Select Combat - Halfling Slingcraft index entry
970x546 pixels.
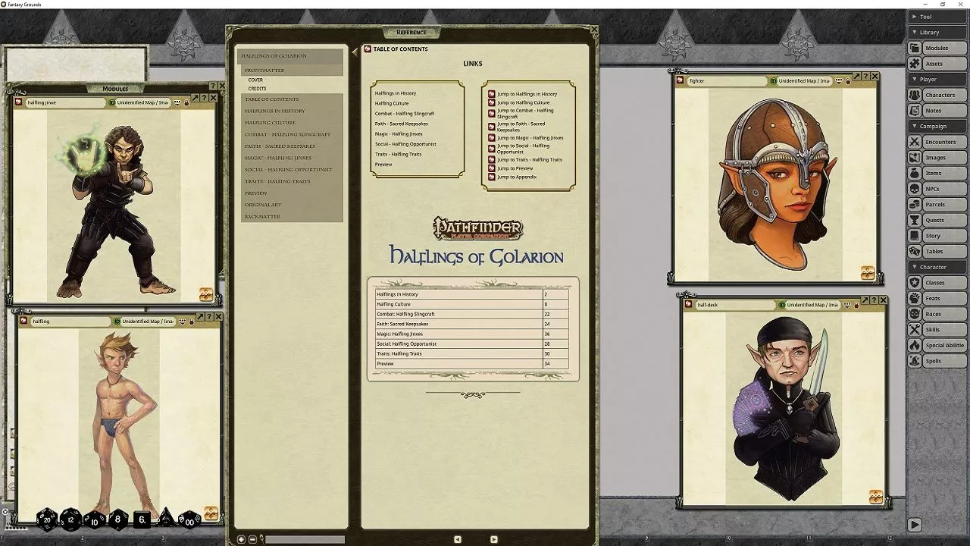(x=292, y=134)
